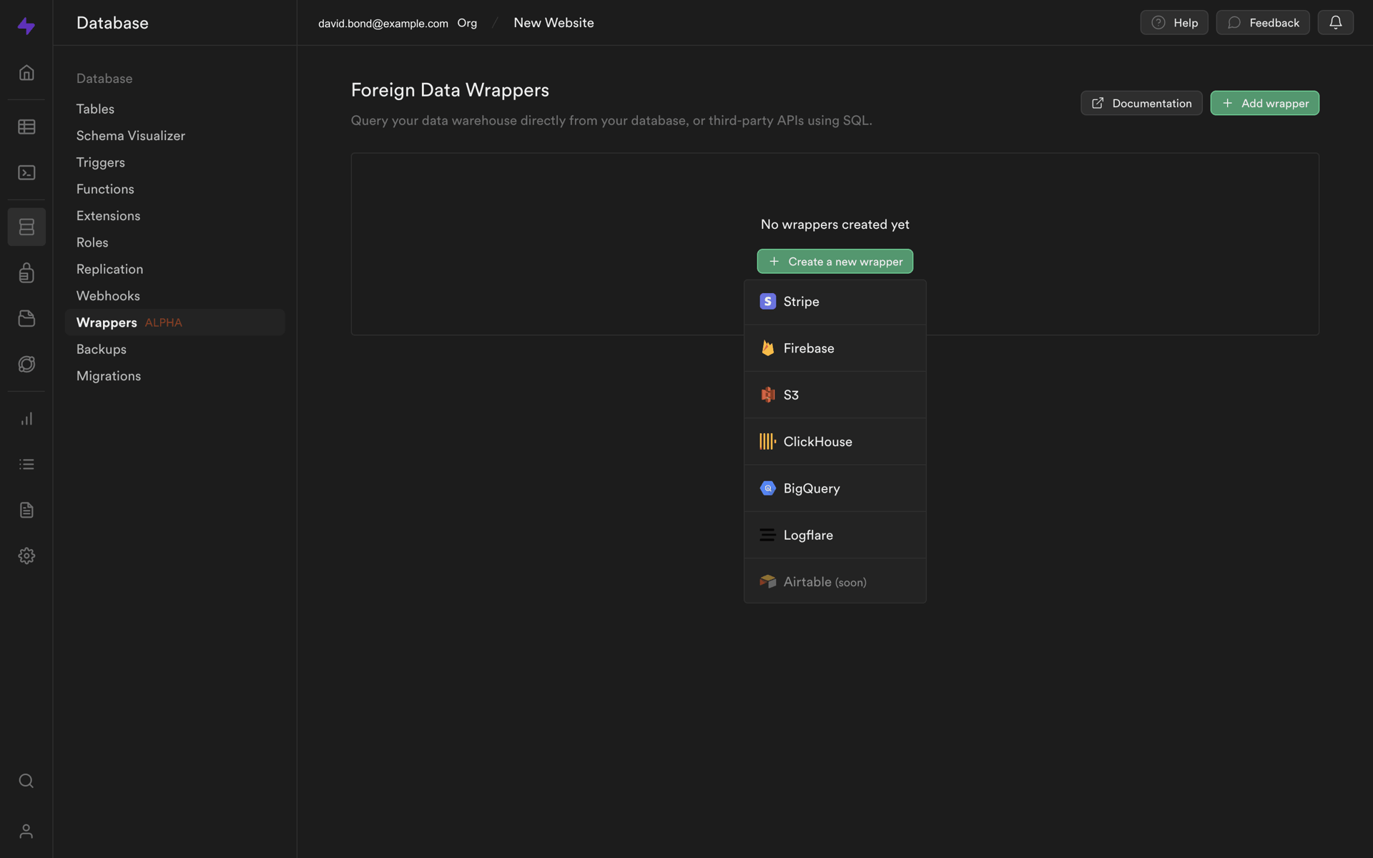Viewport: 1373px width, 858px height.
Task: Click the BigQuery hexagon icon
Action: pyautogui.click(x=767, y=488)
